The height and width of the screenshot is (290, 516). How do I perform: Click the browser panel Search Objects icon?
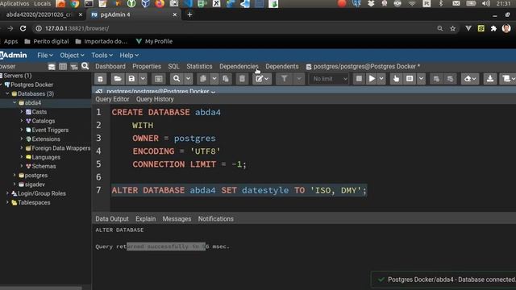click(85, 66)
